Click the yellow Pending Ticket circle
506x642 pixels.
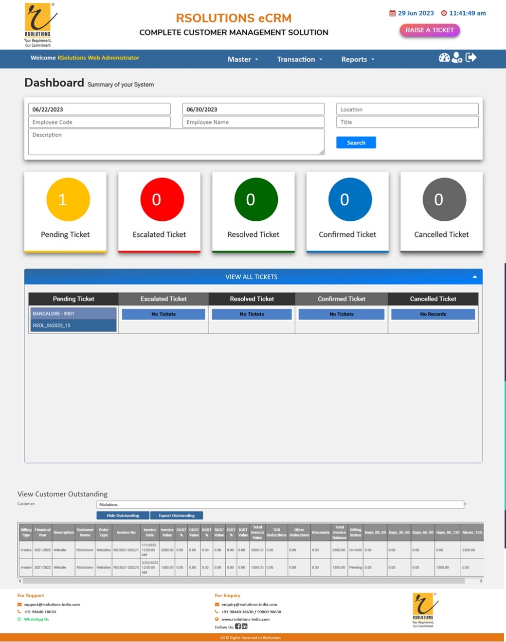click(68, 199)
